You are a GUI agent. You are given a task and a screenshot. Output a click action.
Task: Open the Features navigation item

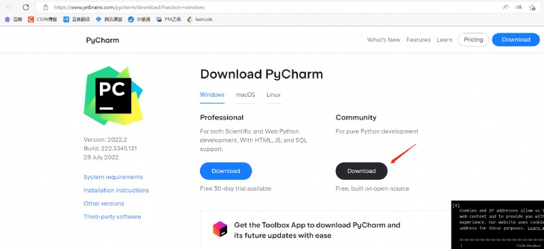point(418,40)
